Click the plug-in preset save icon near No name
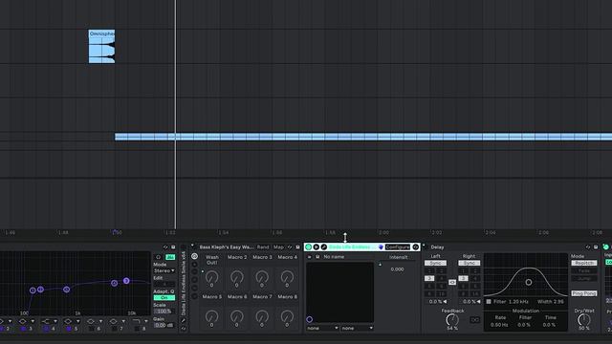This screenshot has height=344, width=612. (317, 257)
